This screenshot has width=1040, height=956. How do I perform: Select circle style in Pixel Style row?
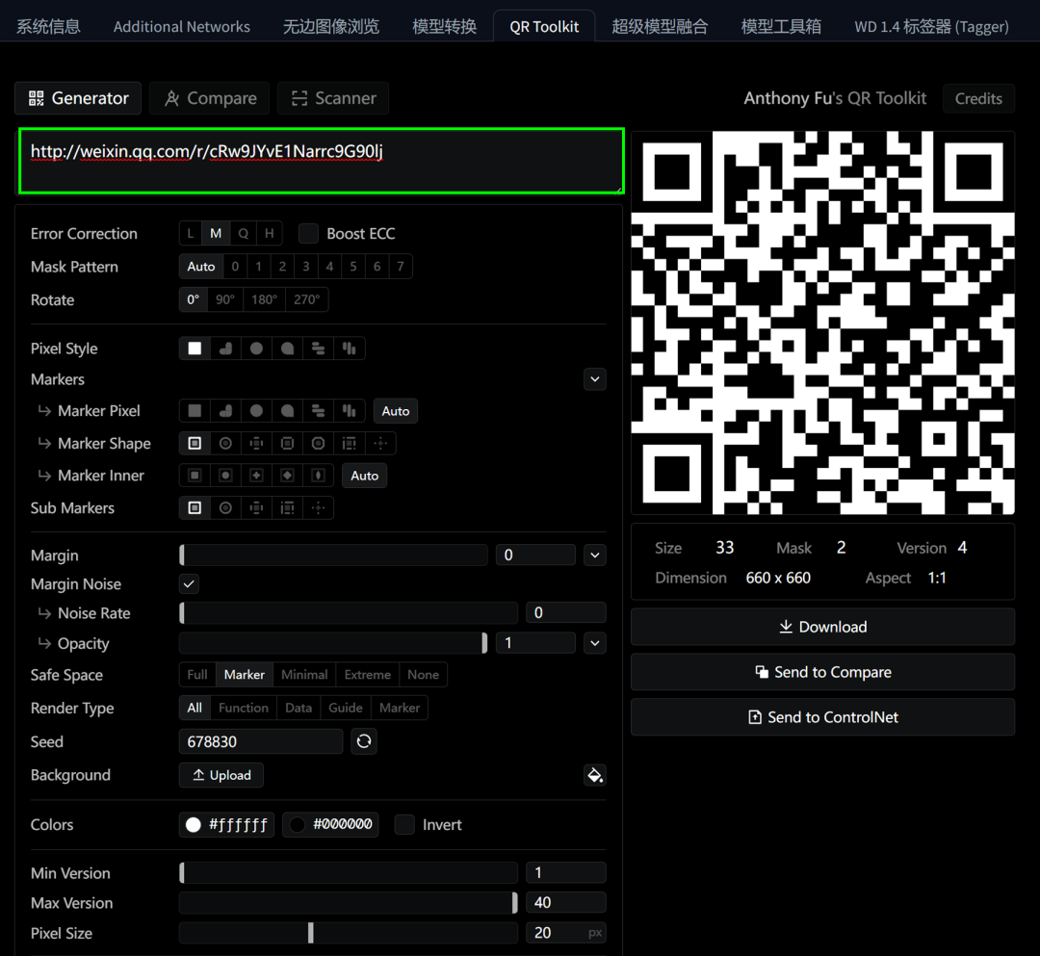(x=257, y=349)
